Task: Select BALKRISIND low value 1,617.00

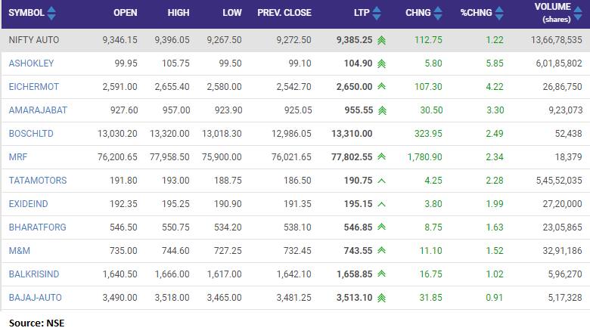Action: point(224,274)
